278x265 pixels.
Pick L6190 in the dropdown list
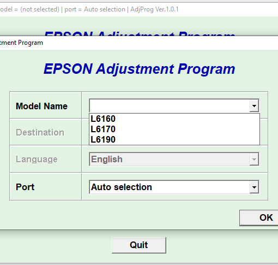pyautogui.click(x=174, y=139)
